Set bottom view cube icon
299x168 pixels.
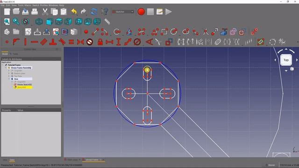[x=88, y=21]
